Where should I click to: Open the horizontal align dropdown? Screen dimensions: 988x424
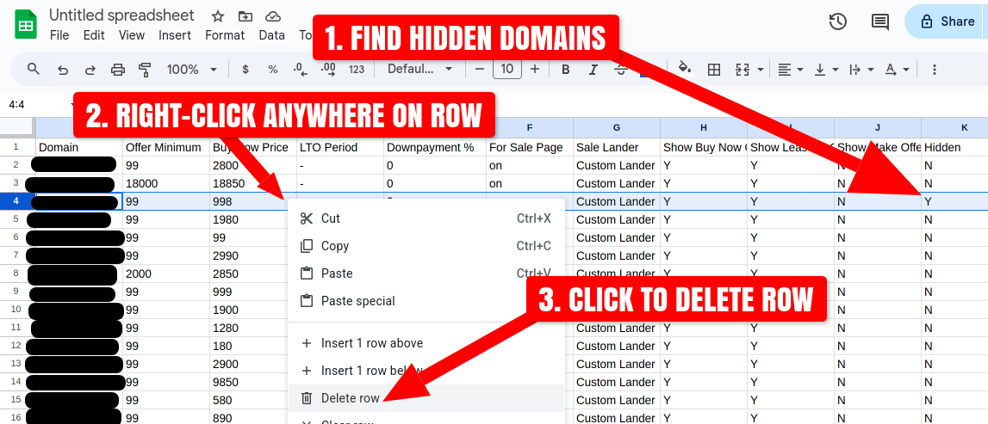790,69
